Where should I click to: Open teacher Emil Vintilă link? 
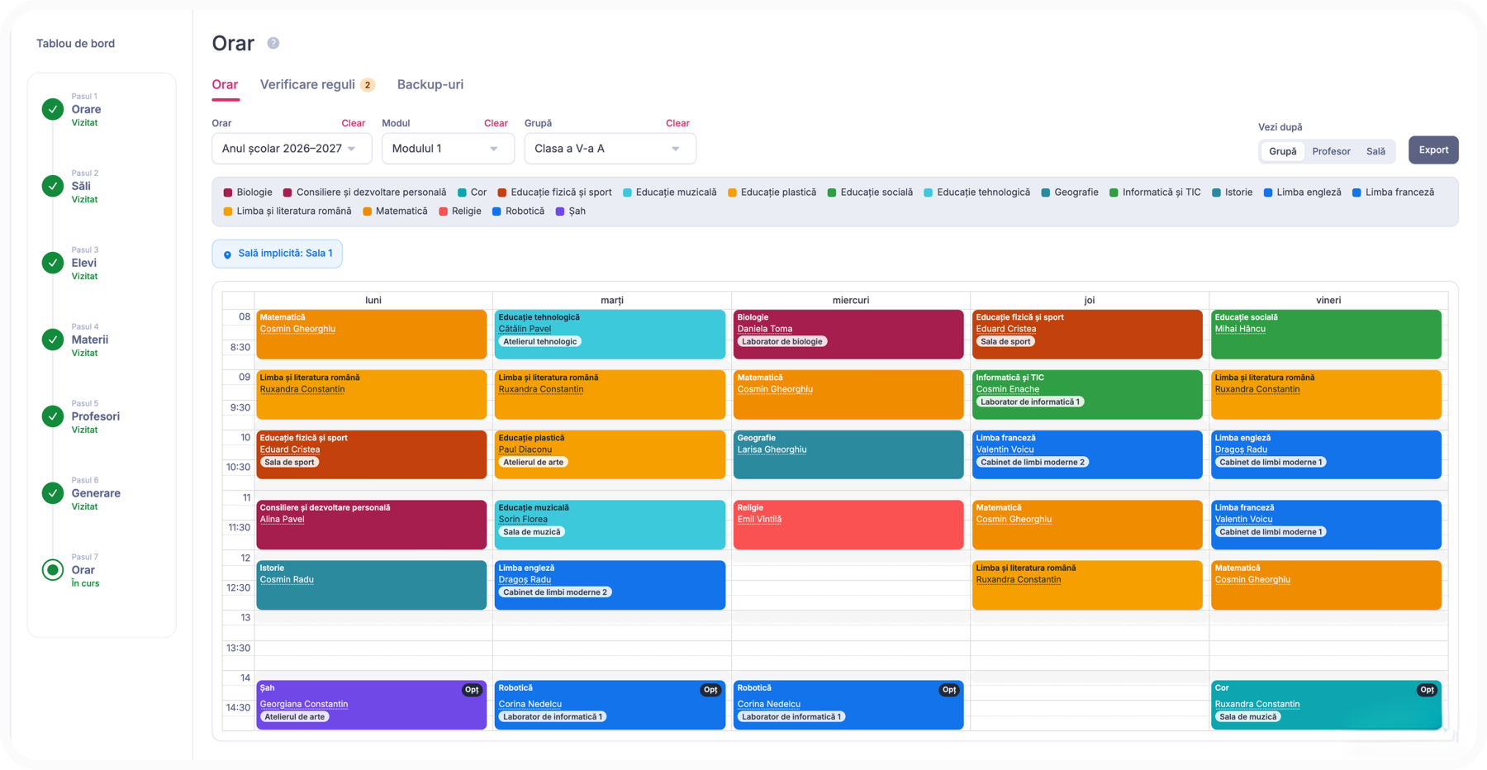tap(759, 520)
